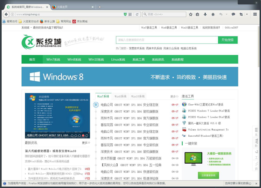This screenshot has width=261, height=188.
Task: Click the green shield icon in address bar
Action: 125,14
